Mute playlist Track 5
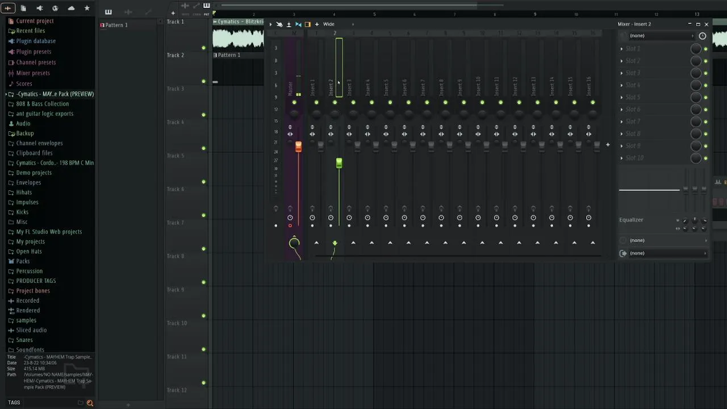Screen dimensions: 727x409 coord(204,182)
